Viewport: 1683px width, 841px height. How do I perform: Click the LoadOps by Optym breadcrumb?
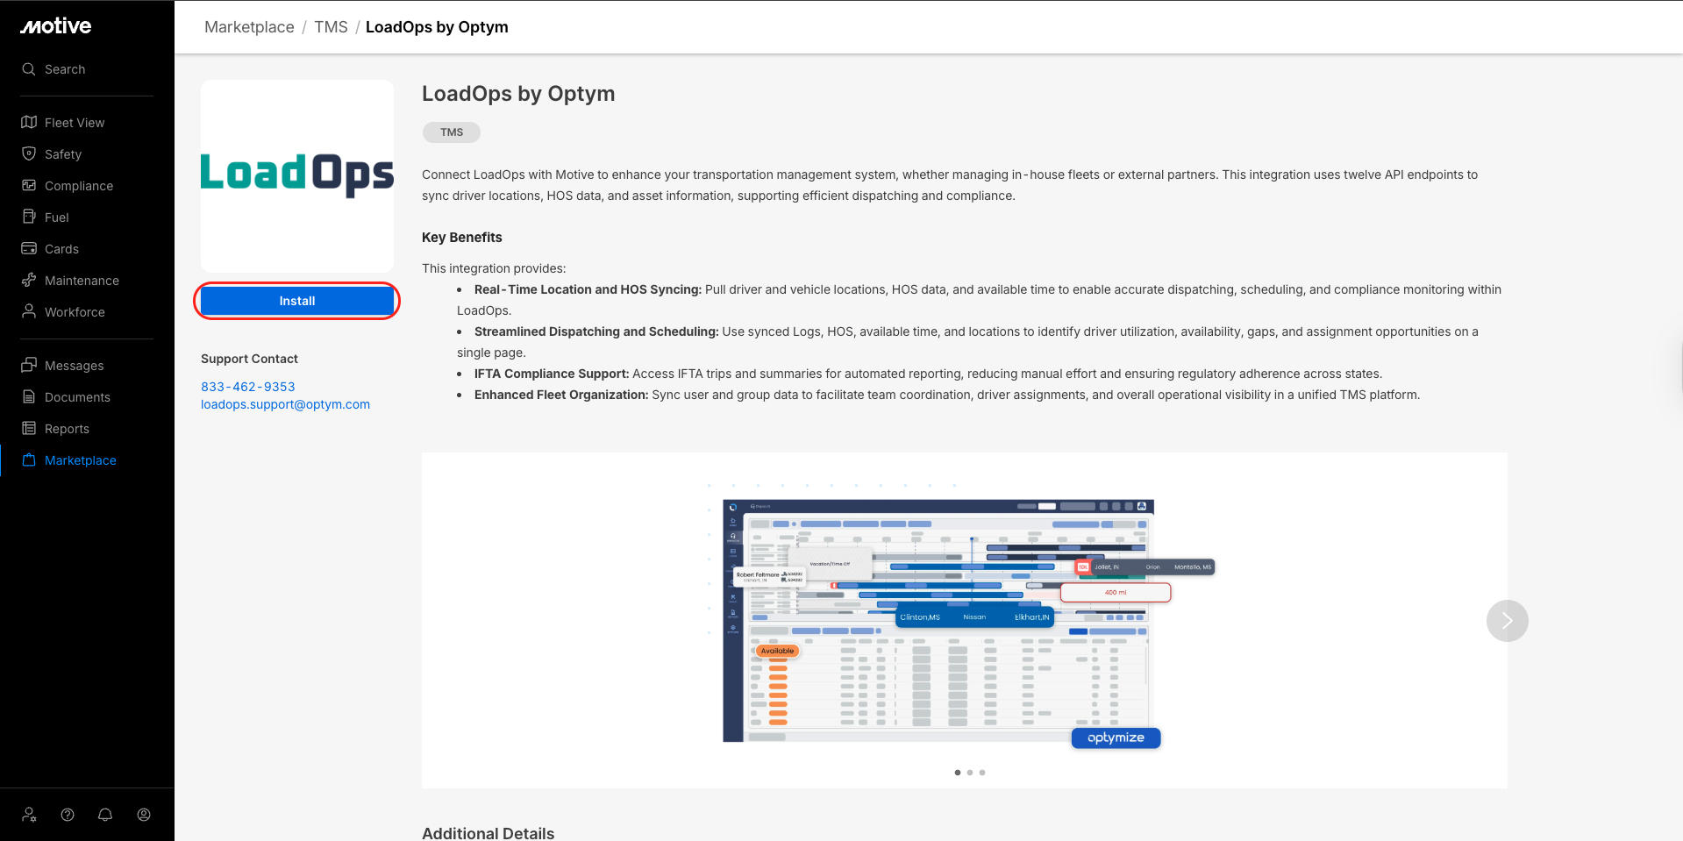pos(437,27)
